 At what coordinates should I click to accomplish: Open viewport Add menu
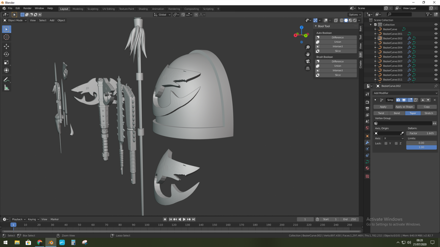(52, 20)
